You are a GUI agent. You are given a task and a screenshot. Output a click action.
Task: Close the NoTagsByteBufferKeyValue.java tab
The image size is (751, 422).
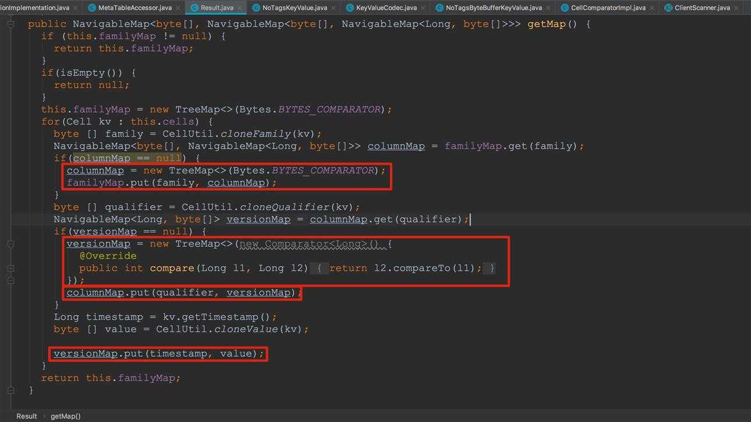coord(549,8)
